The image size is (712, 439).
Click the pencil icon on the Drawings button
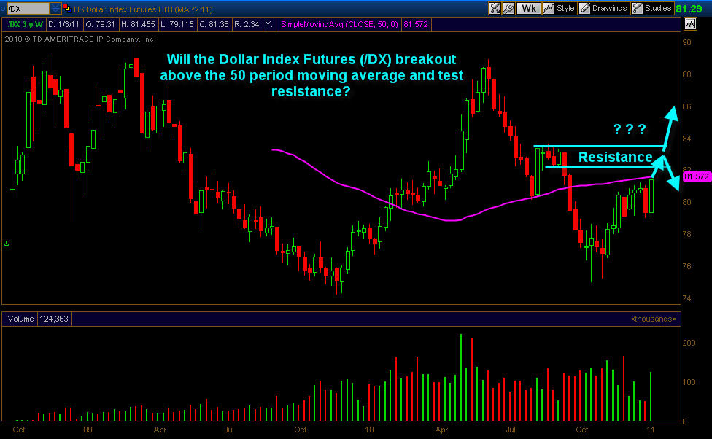point(584,8)
